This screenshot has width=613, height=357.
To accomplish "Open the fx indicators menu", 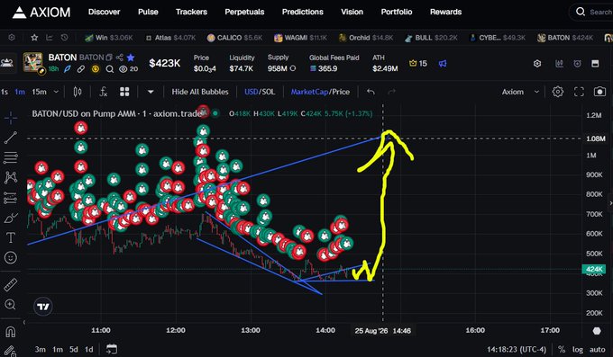I will [103, 92].
